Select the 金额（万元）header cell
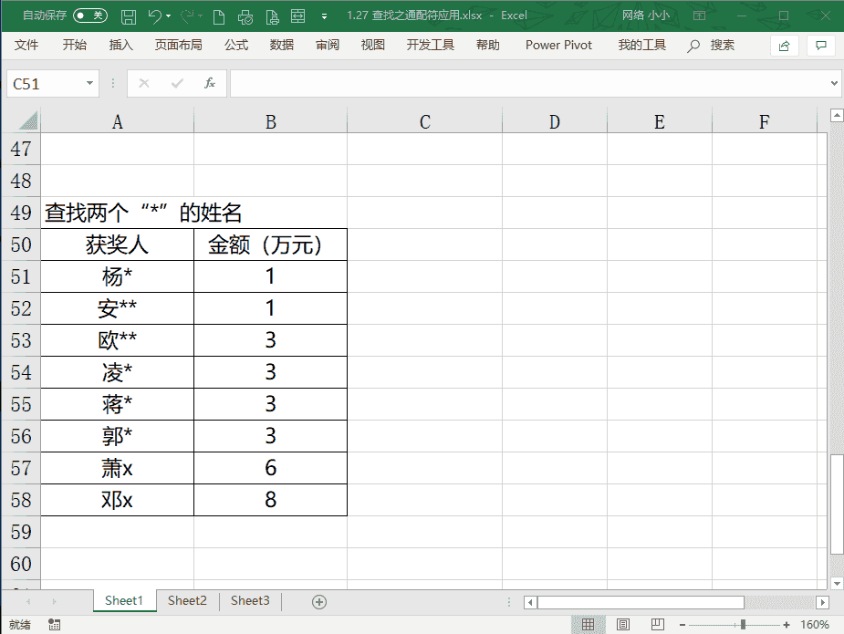The image size is (844, 634). pyautogui.click(x=271, y=244)
